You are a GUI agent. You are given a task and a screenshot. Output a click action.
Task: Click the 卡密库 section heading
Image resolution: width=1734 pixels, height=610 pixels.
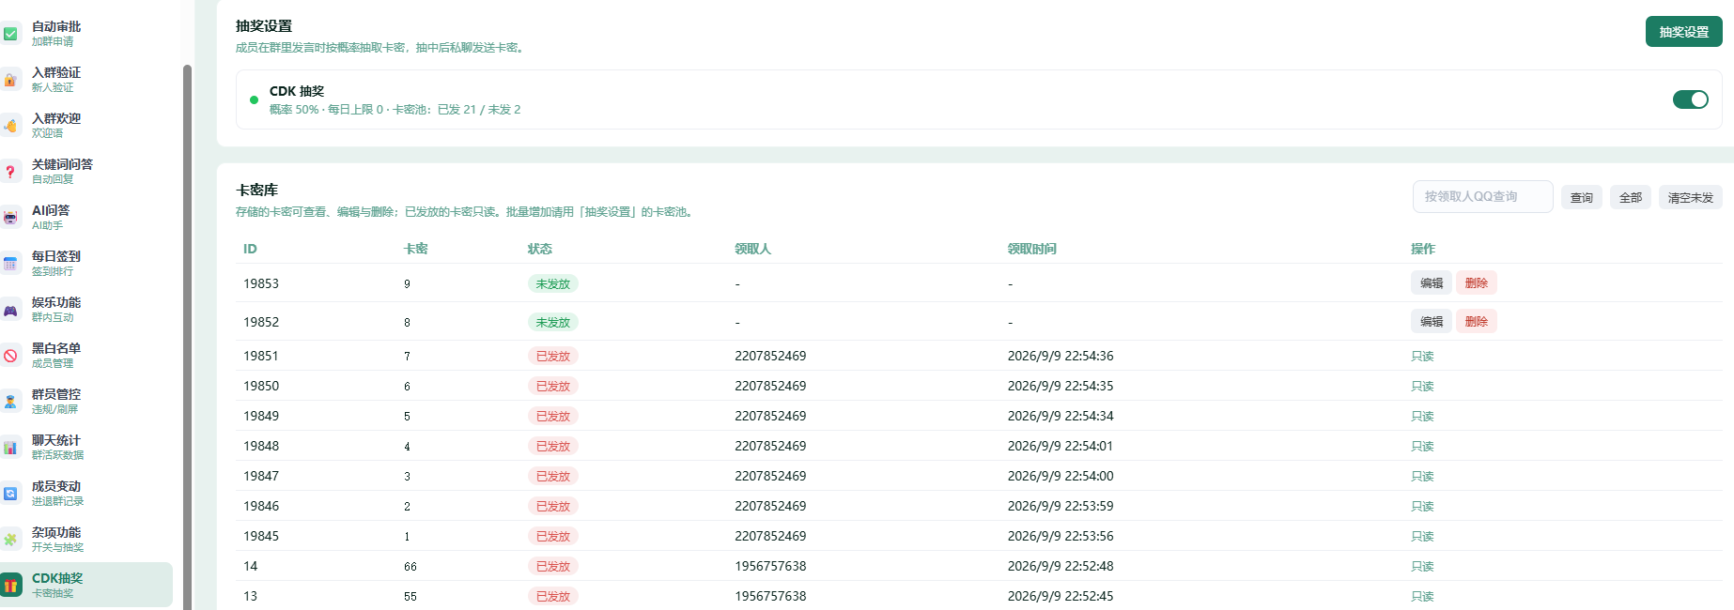point(256,190)
